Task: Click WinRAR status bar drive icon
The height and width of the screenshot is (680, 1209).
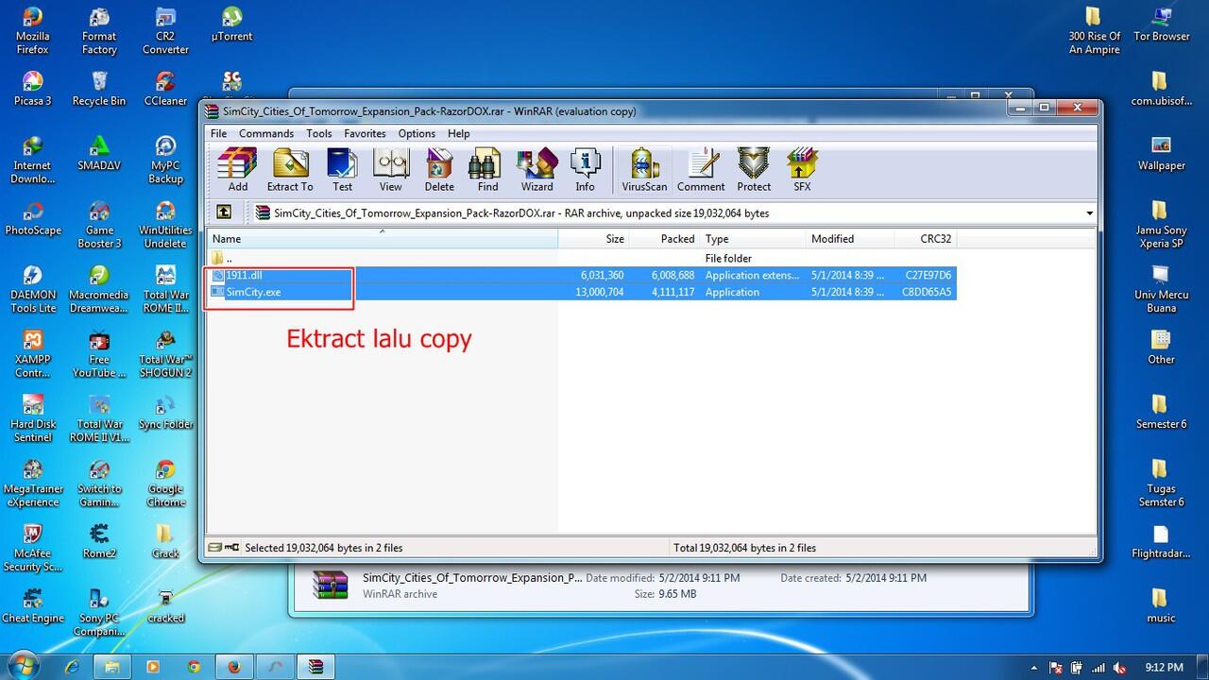Action: (216, 548)
